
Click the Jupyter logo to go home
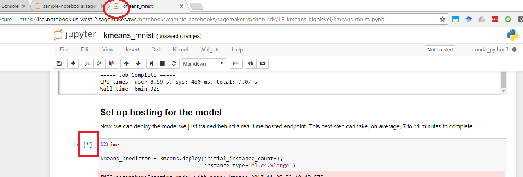(x=75, y=35)
